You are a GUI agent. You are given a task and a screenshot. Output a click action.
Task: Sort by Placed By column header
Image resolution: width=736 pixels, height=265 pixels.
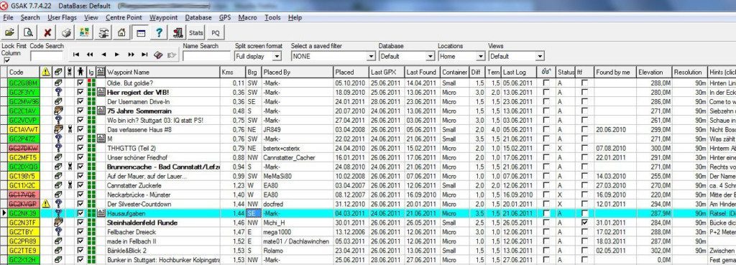(x=298, y=73)
